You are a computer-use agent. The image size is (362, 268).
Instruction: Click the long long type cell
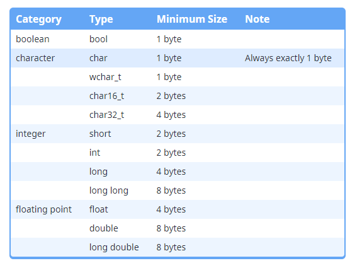[x=109, y=191]
